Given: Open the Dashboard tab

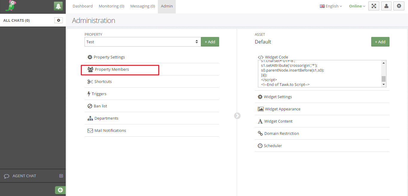Looking at the screenshot, I should coord(82,6).
